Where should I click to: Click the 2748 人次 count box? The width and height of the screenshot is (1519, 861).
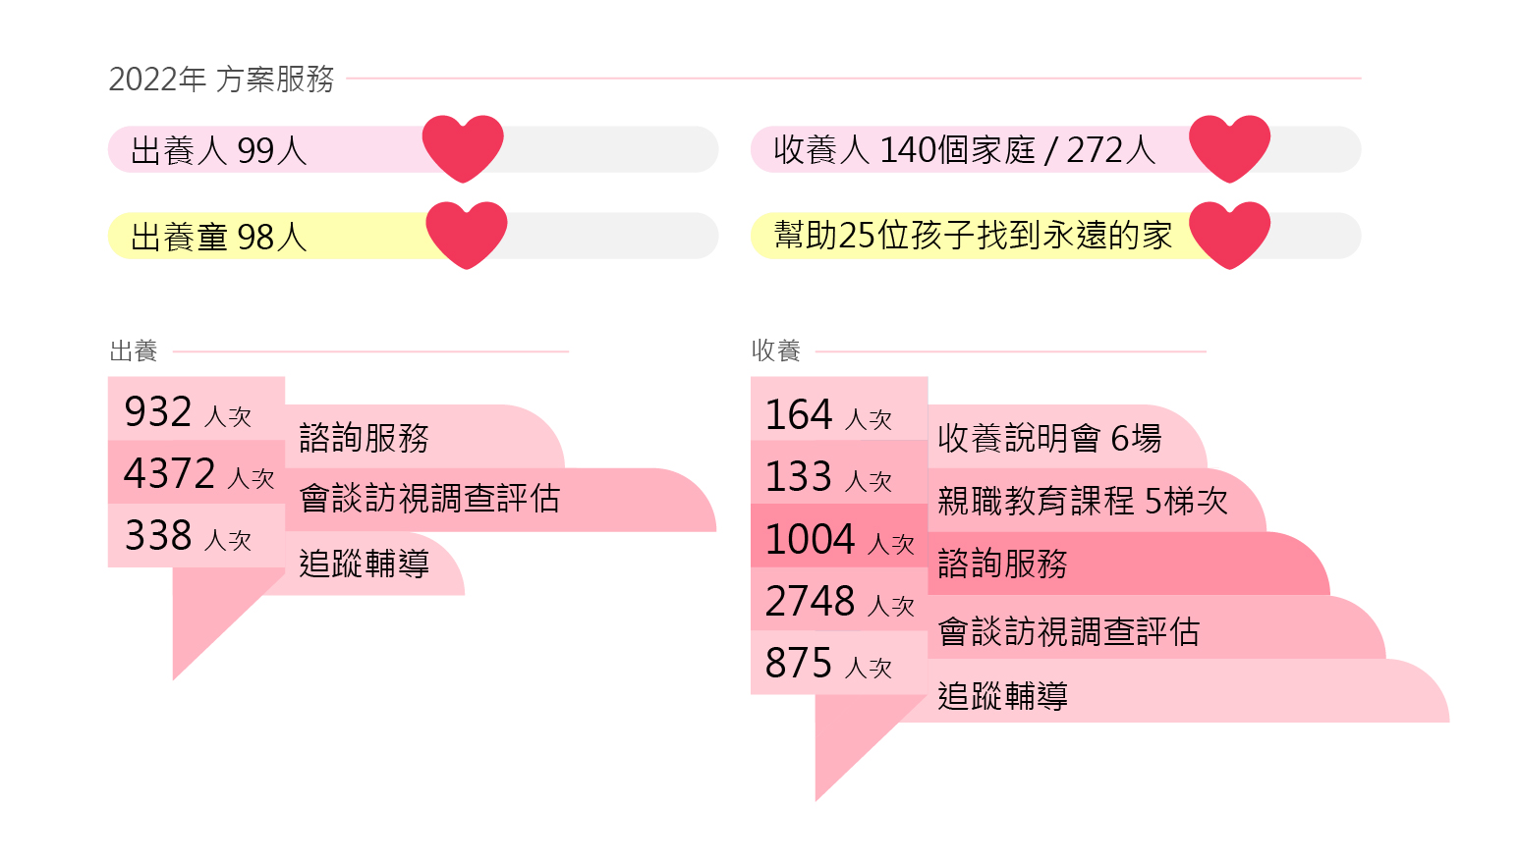tap(839, 599)
